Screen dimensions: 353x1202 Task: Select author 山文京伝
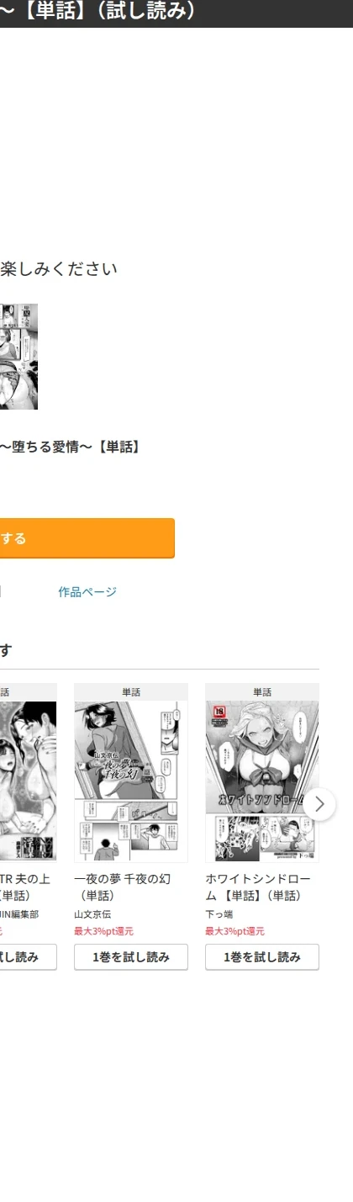coord(92,914)
